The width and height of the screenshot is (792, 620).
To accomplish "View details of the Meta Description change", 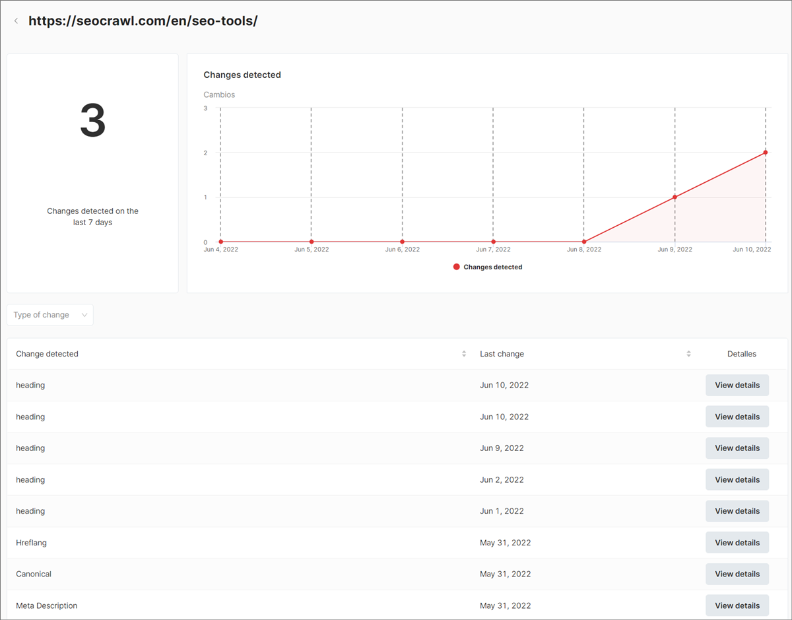I will (737, 605).
